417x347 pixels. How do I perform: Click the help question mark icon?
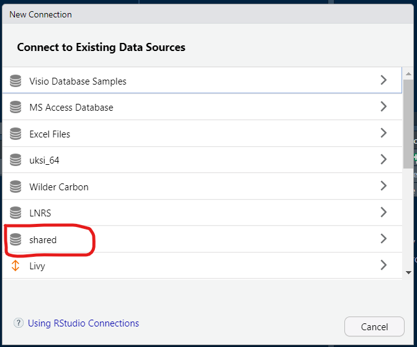[19, 323]
